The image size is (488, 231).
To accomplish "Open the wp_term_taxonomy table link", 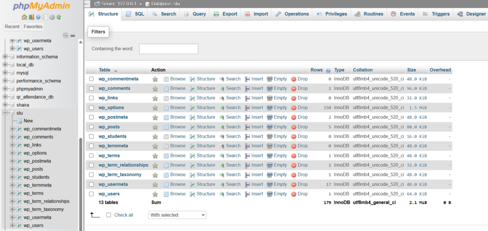I will [x=120, y=174].
